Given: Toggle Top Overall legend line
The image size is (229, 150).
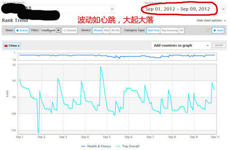Looking at the screenshot, I should point(127,146).
